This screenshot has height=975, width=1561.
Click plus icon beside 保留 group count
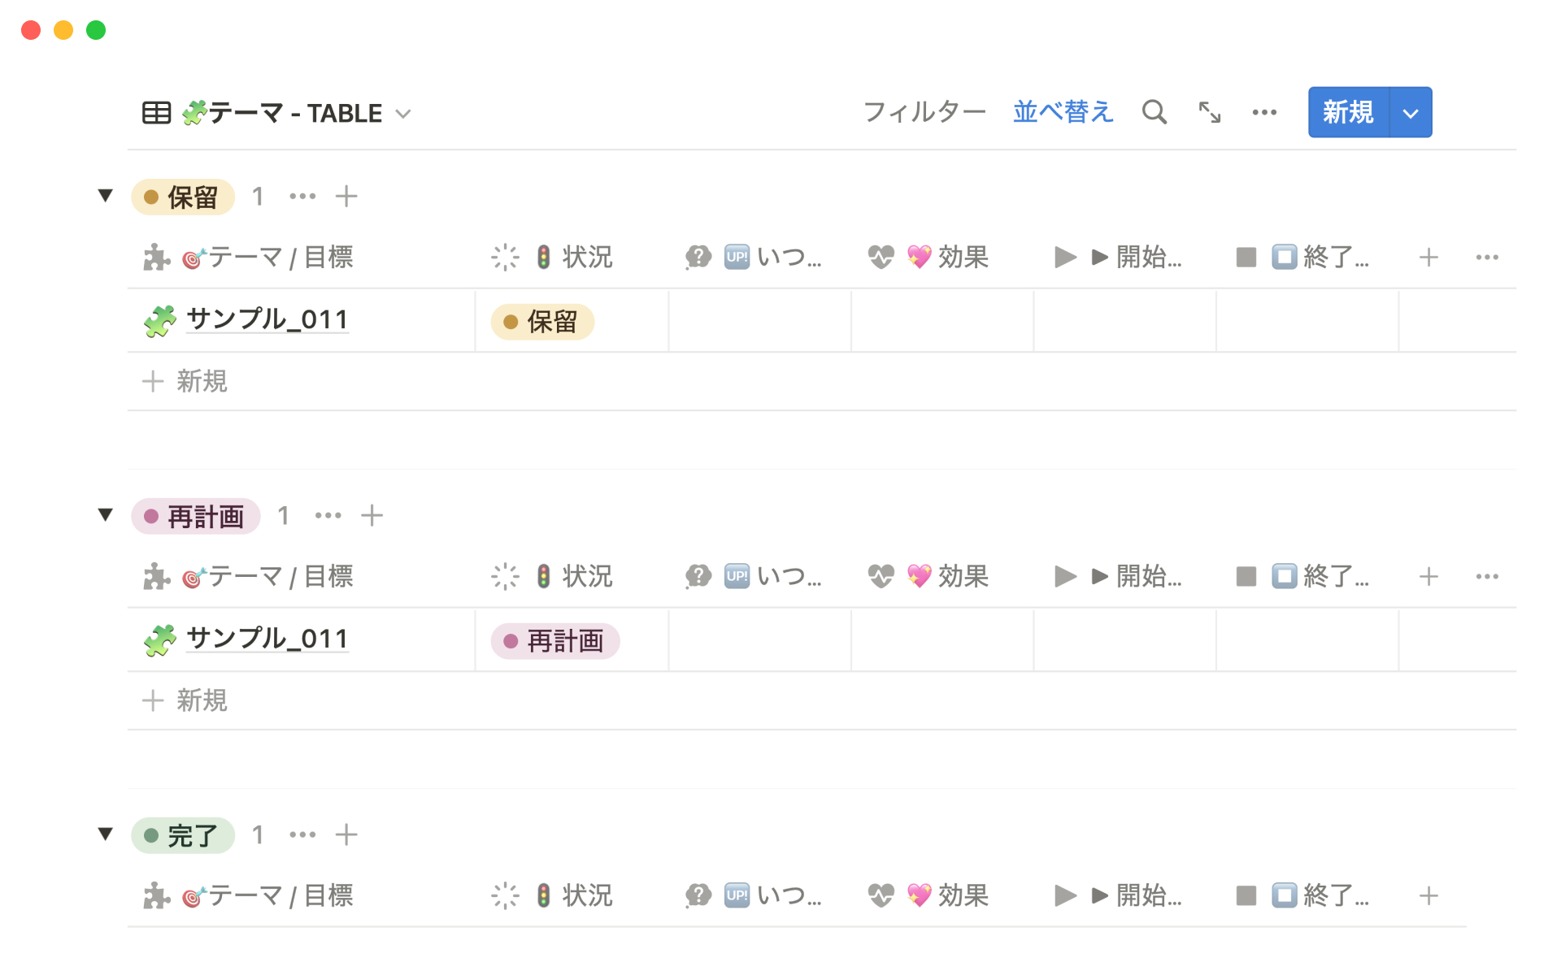click(x=346, y=197)
